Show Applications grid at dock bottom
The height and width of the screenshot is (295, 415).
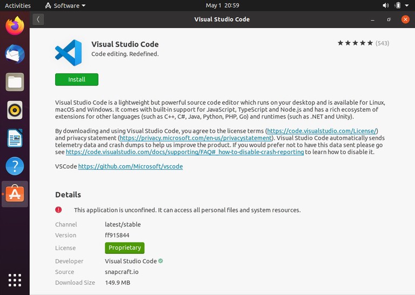coord(15,280)
